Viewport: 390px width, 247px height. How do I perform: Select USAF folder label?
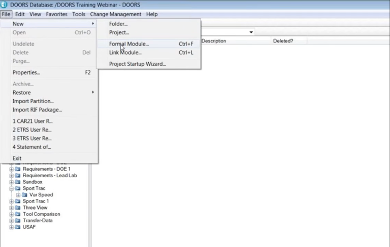pyautogui.click(x=29, y=227)
